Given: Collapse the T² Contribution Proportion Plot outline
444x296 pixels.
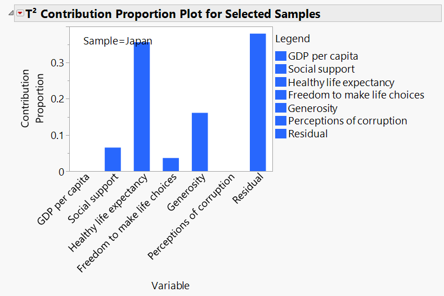Looking at the screenshot, I should click(12, 14).
